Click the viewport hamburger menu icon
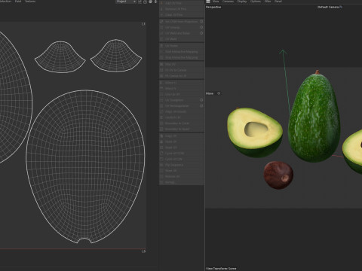The width and height of the screenshot is (362, 271). click(x=208, y=2)
